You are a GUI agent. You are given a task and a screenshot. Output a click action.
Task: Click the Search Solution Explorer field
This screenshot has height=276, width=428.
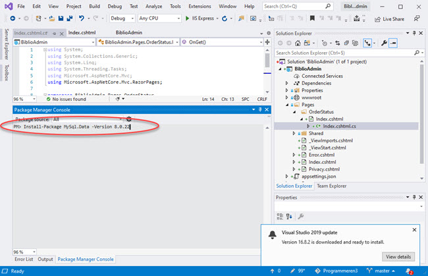tap(350, 53)
